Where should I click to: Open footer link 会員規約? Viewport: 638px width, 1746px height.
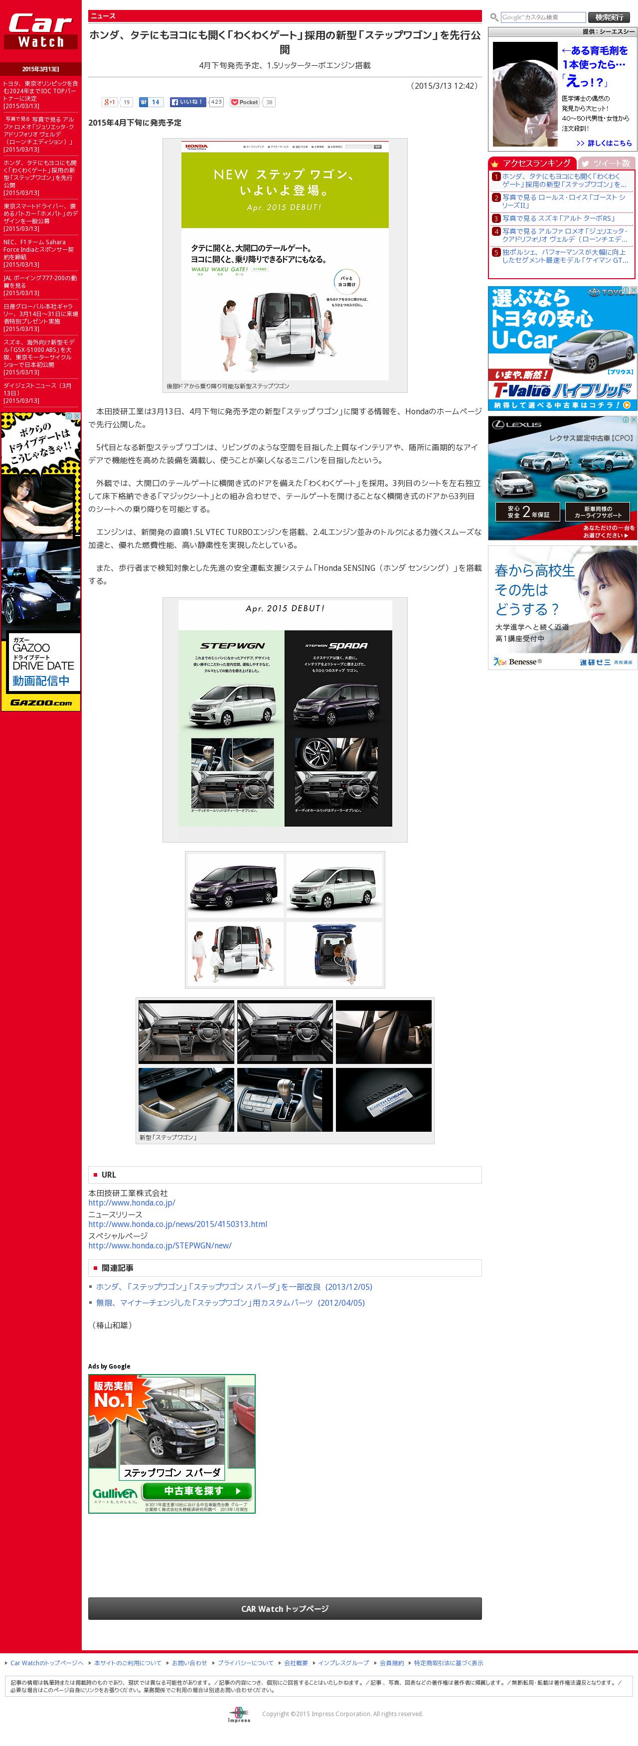pyautogui.click(x=391, y=1663)
